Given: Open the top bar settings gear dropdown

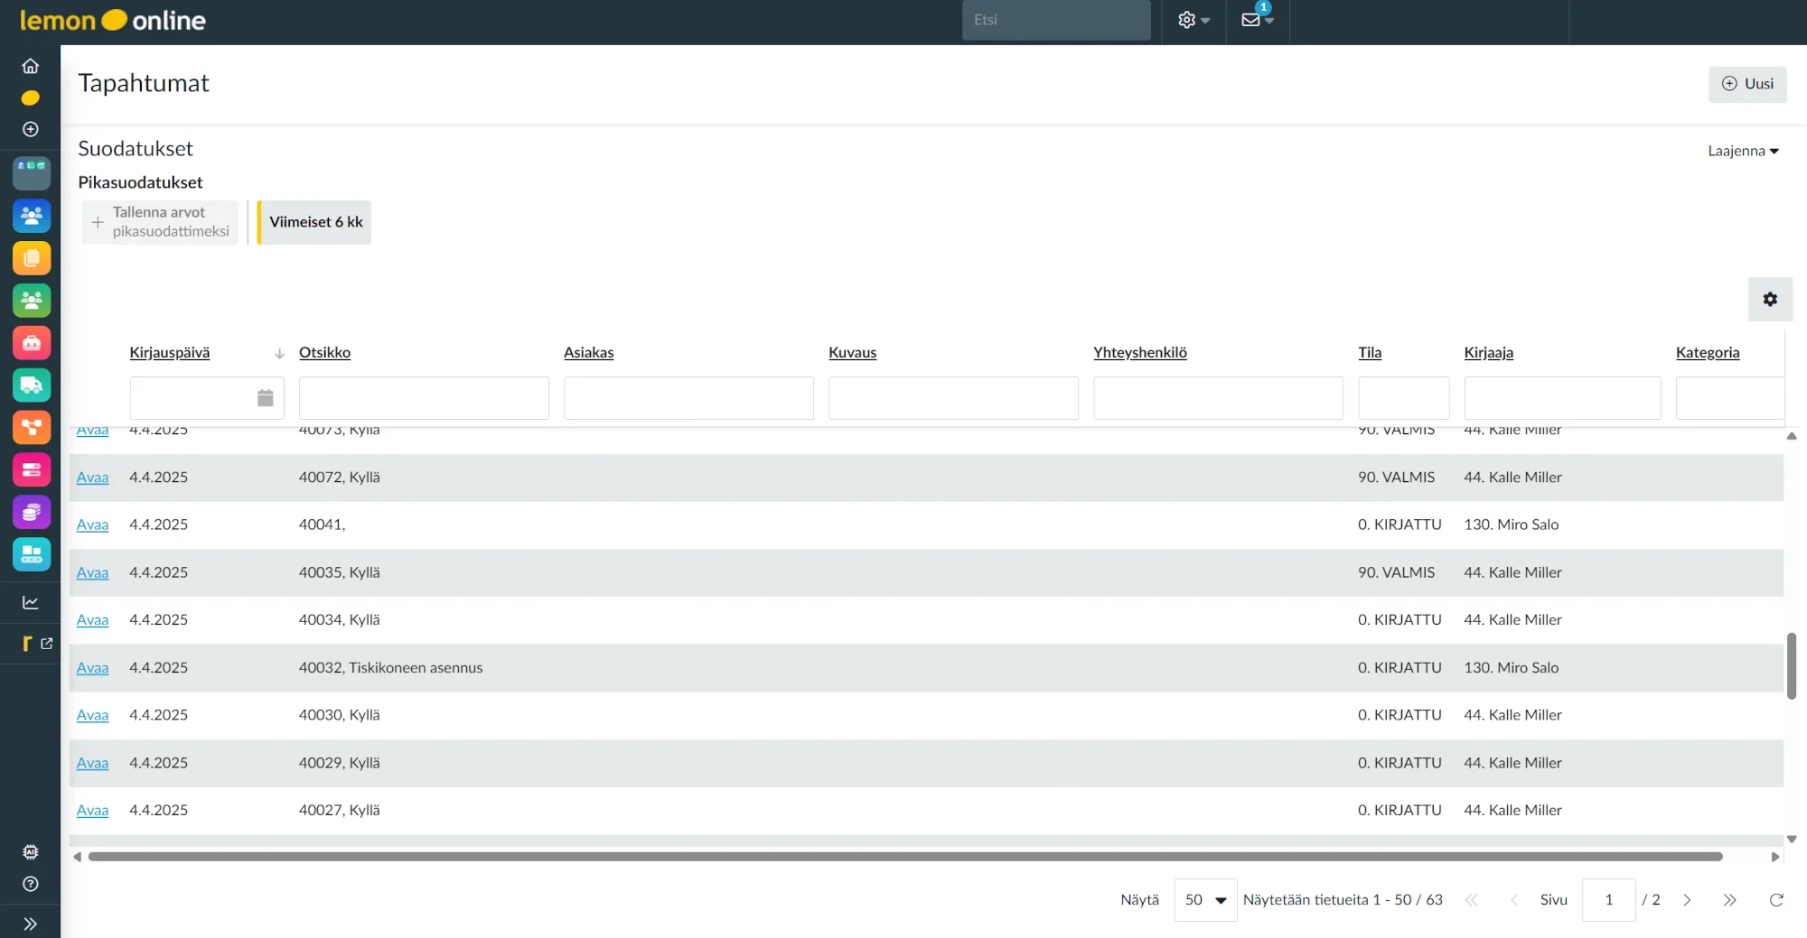Looking at the screenshot, I should 1193,20.
